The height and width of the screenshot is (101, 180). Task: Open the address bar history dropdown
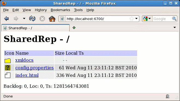[136, 18]
